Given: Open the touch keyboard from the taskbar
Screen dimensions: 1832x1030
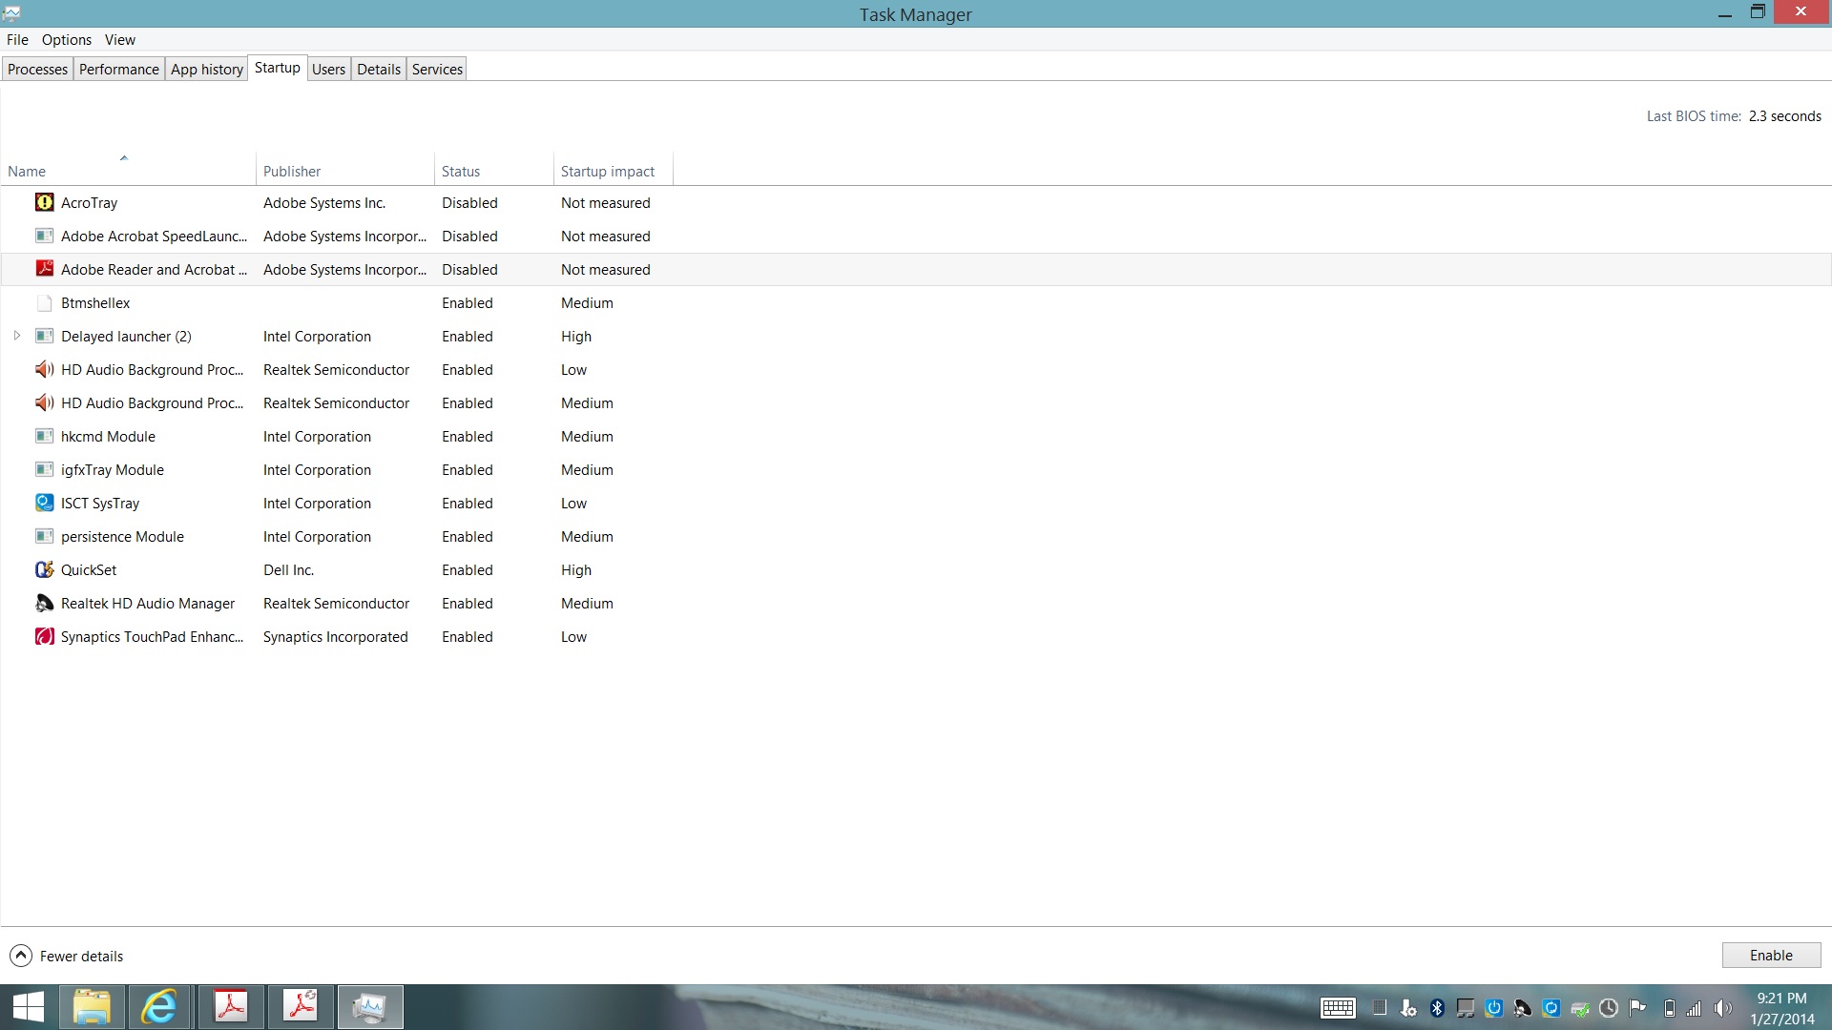Looking at the screenshot, I should [1338, 1008].
